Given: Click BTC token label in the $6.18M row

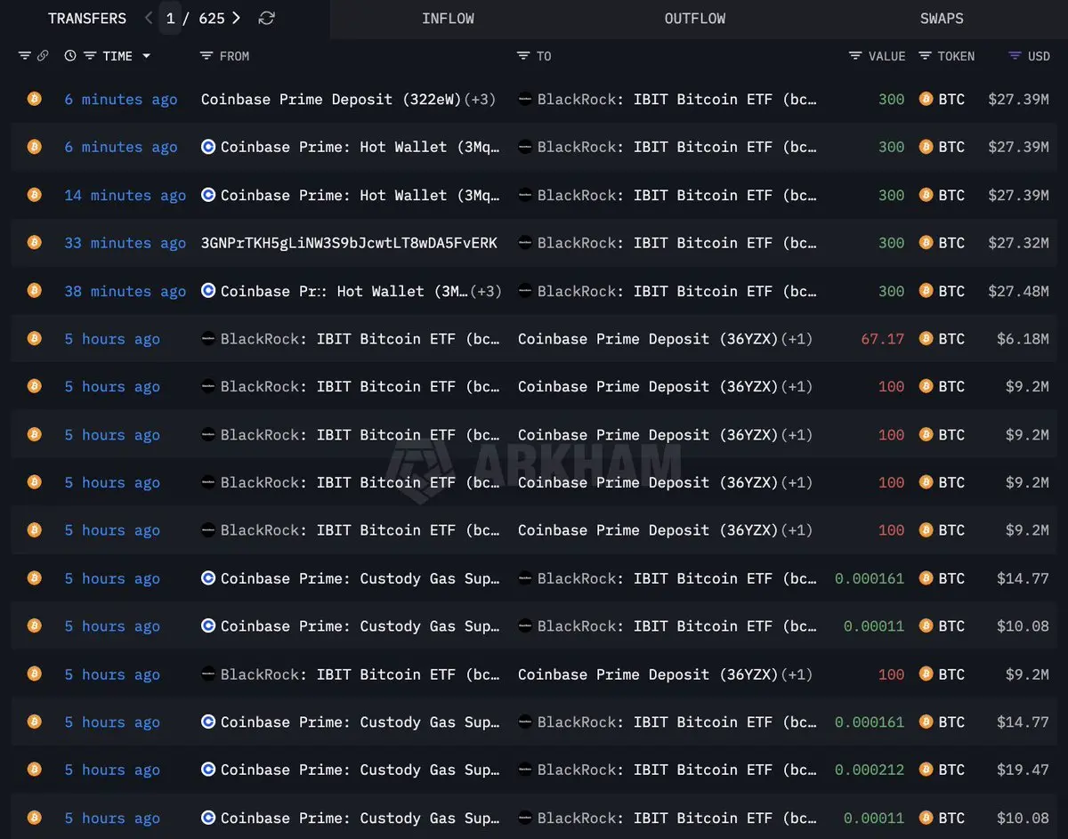Looking at the screenshot, I should coord(951,339).
